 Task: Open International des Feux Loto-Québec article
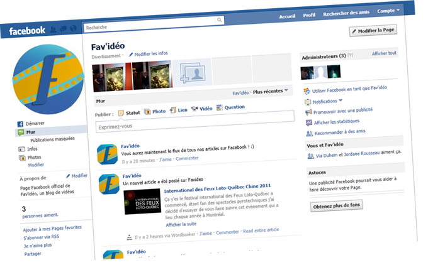[x=218, y=188]
